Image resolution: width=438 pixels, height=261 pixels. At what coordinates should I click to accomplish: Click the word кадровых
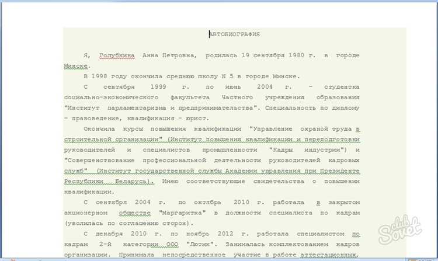[344, 161]
